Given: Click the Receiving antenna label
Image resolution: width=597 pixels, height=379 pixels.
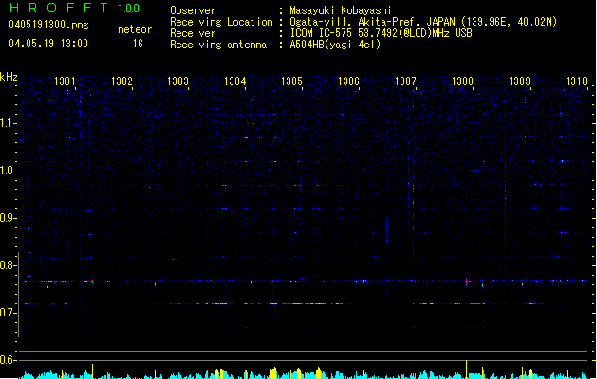Looking at the screenshot, I should click(x=218, y=45).
